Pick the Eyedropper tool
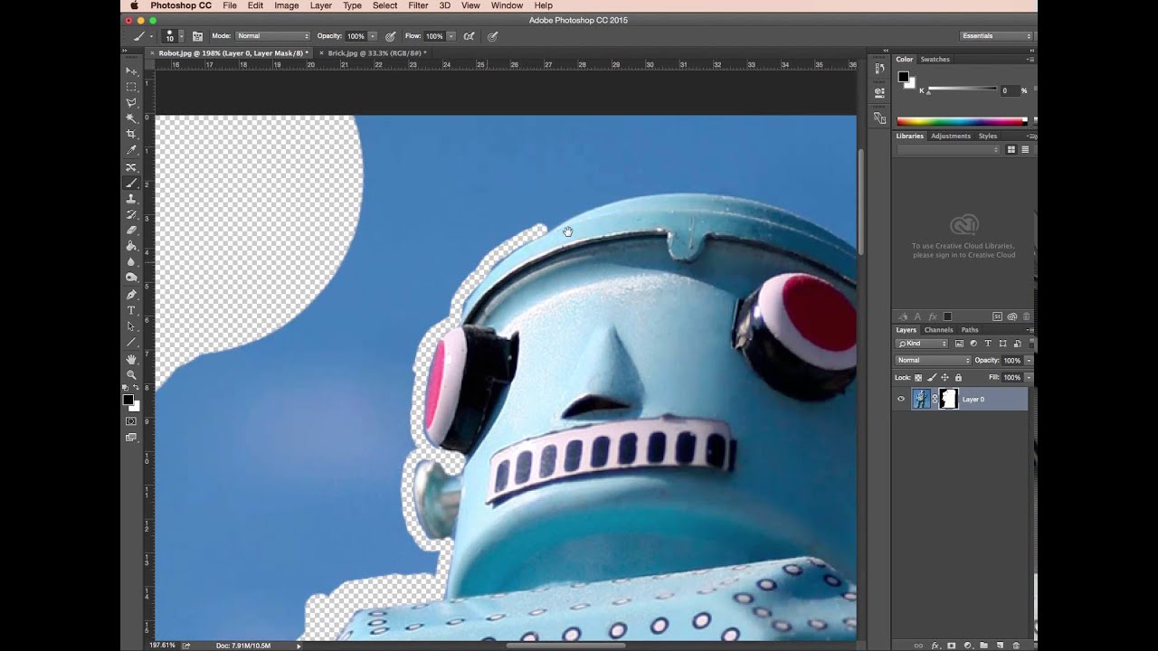This screenshot has width=1158, height=651. [131, 150]
